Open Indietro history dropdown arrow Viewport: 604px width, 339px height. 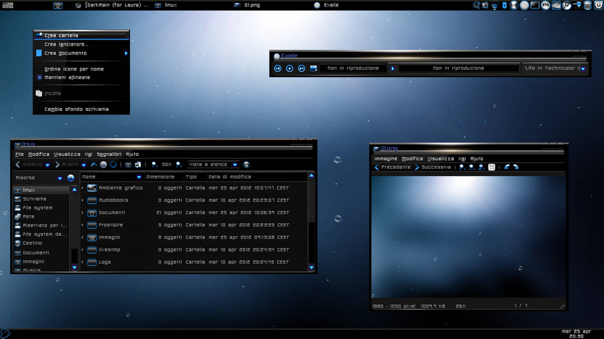coord(48,164)
